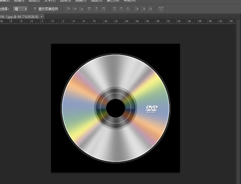Click the horizontal ruler at mark 20
The width and height of the screenshot is (241, 184).
[158, 21]
